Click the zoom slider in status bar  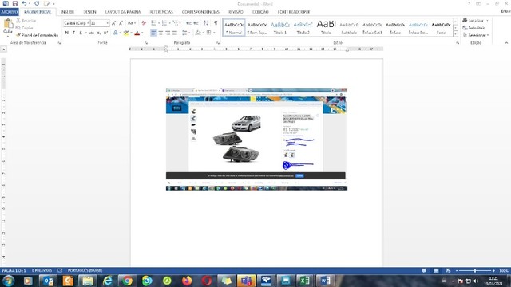point(475,271)
